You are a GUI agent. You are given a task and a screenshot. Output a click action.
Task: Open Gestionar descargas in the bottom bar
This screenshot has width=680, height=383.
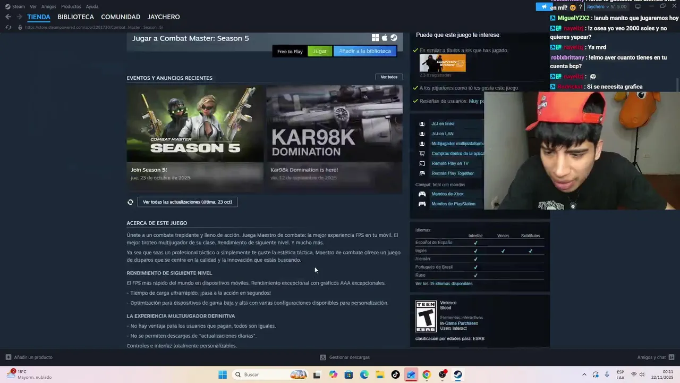[345, 357]
